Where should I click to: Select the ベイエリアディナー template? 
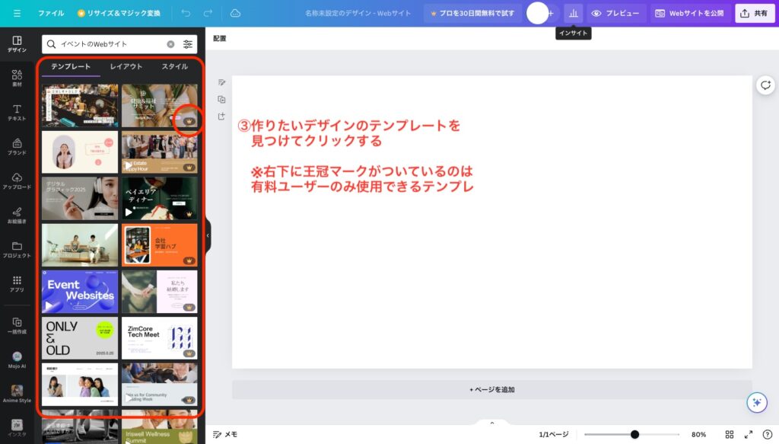pyautogui.click(x=160, y=198)
